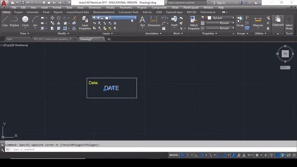The image size is (297, 167).
Task: Click the search keyword input box
Action: [187, 3]
